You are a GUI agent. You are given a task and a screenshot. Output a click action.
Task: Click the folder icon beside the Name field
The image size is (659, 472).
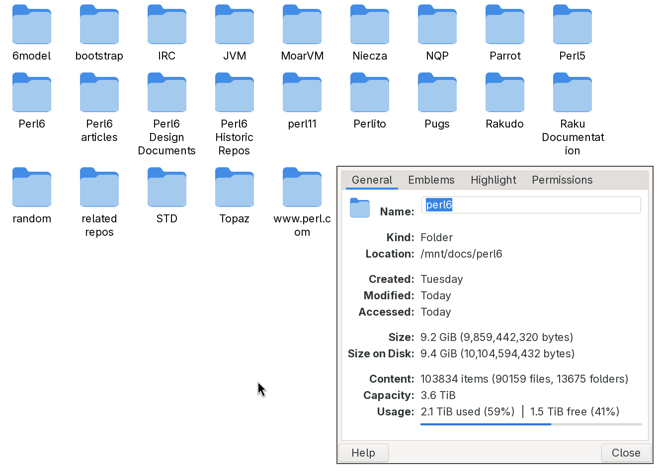point(360,208)
